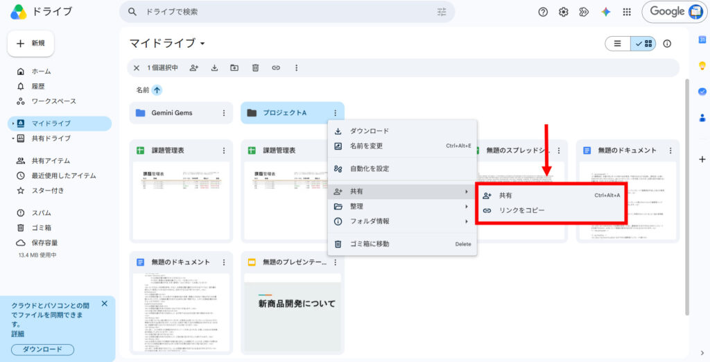
Task: Click the trash toolbar icon
Action: click(255, 68)
